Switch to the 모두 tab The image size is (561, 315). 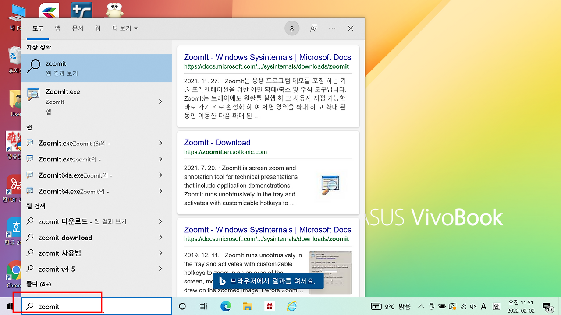coord(38,28)
